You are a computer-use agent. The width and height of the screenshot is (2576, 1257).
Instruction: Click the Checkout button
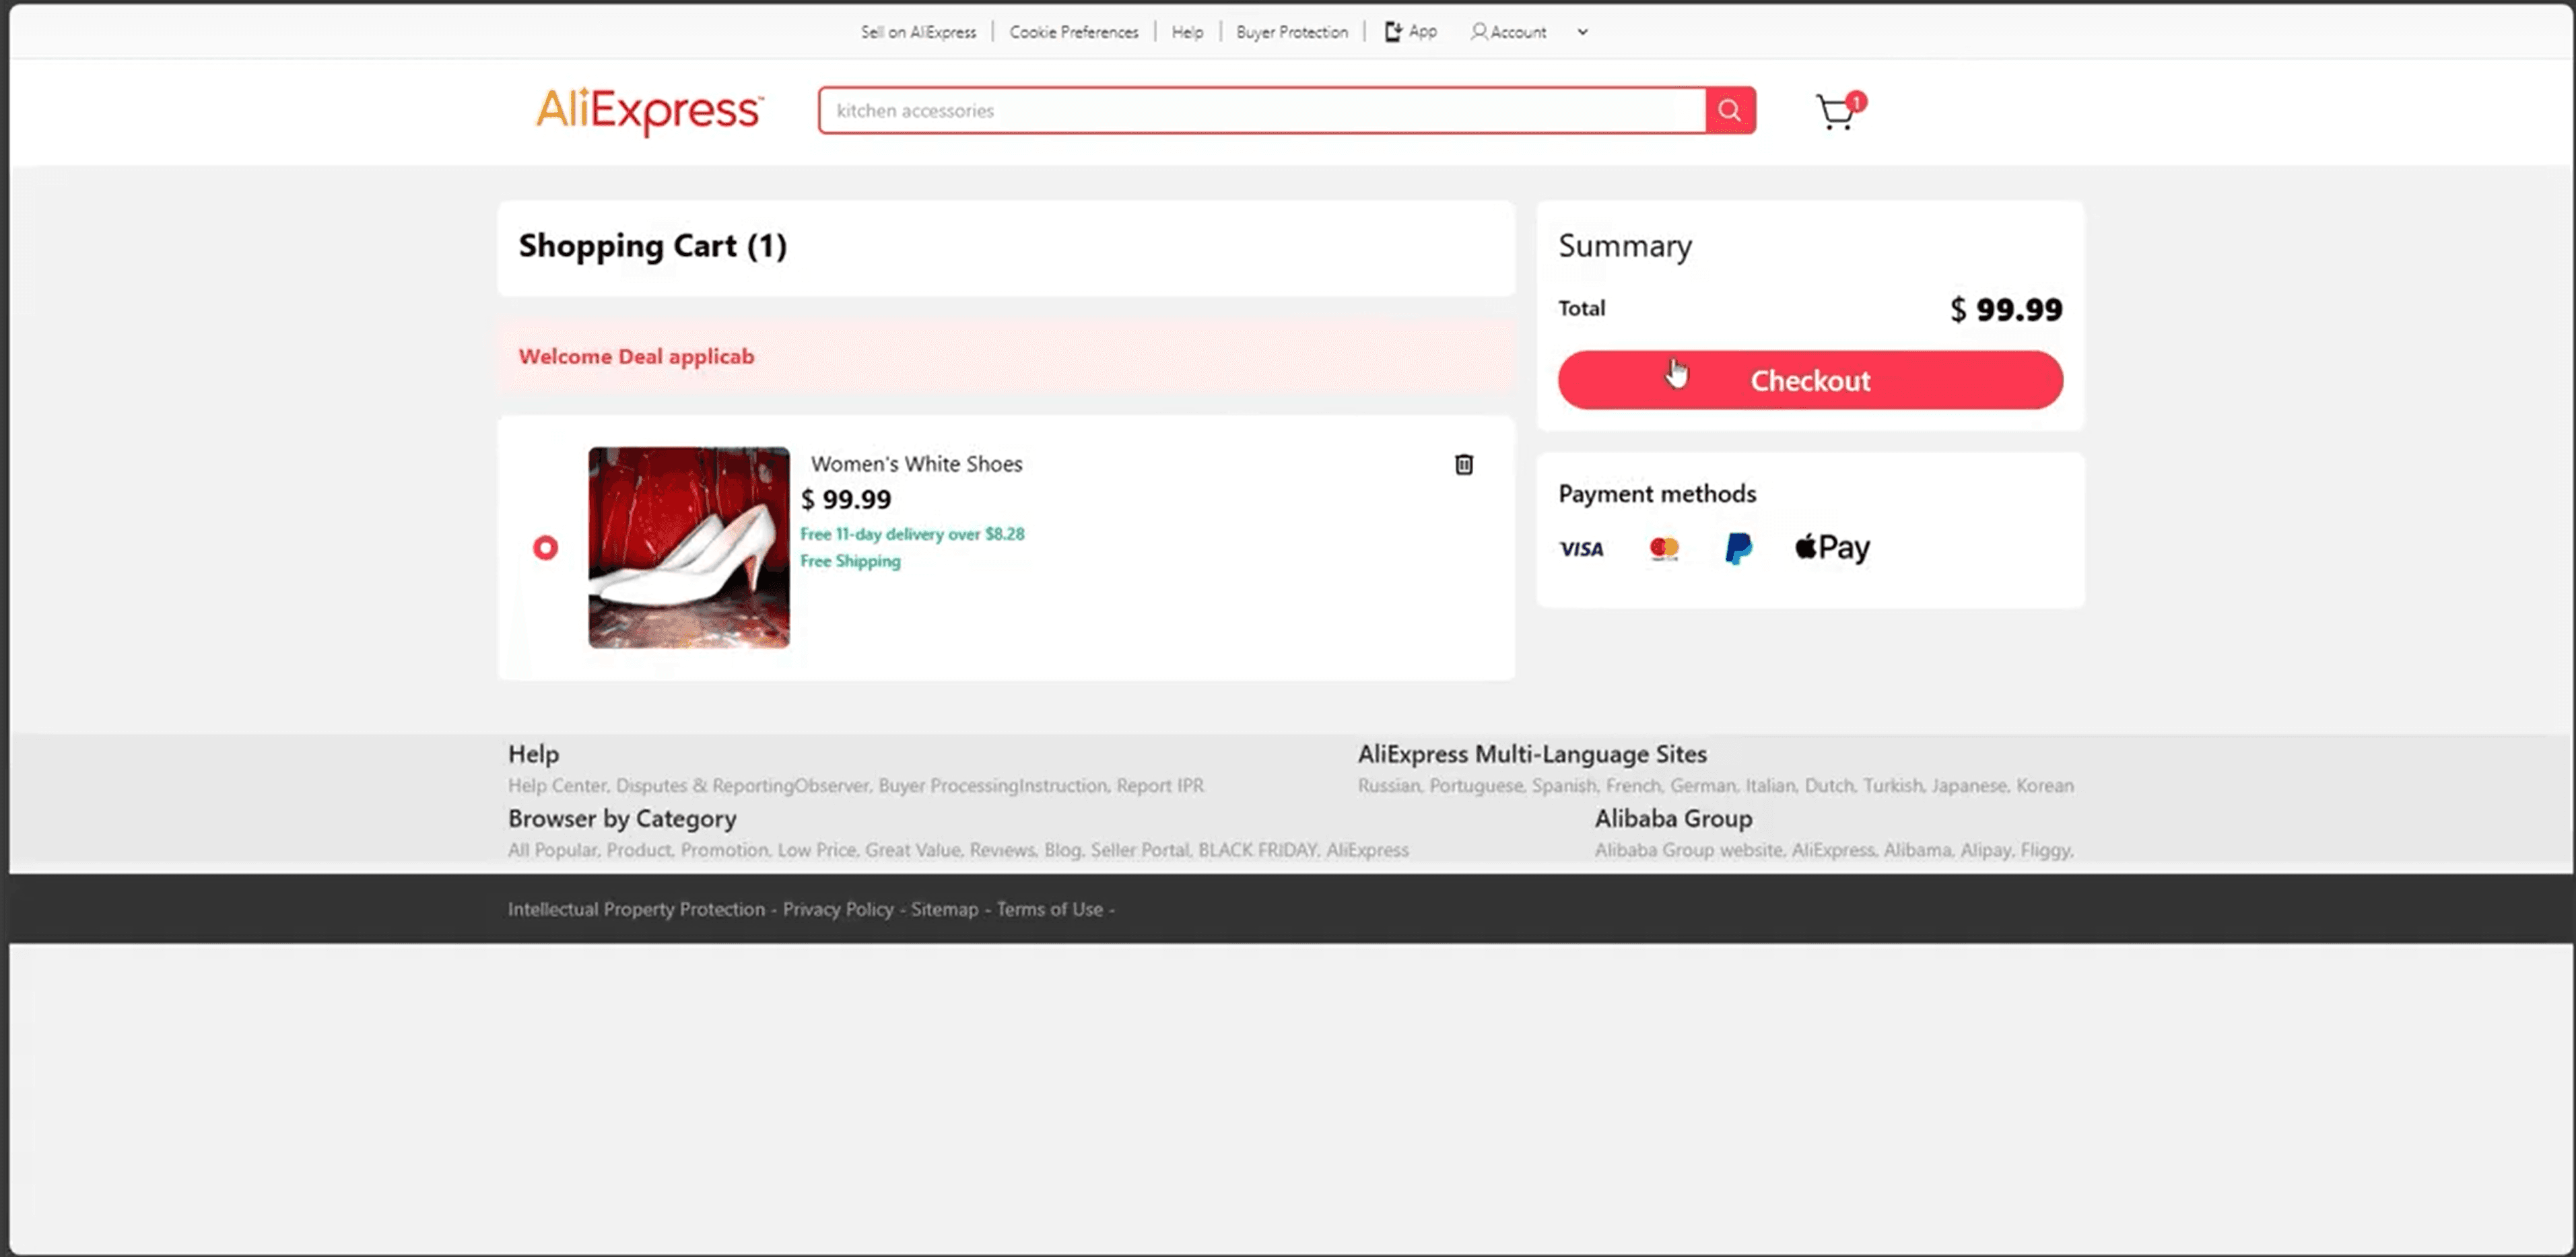(1810, 380)
